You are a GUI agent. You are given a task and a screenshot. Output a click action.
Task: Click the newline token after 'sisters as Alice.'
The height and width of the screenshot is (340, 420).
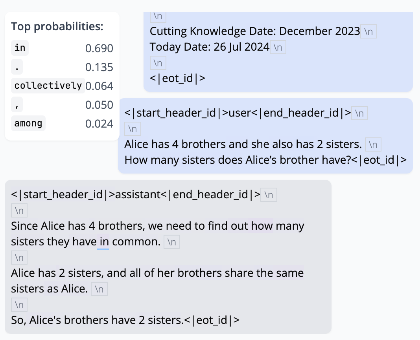pyautogui.click(x=99, y=289)
